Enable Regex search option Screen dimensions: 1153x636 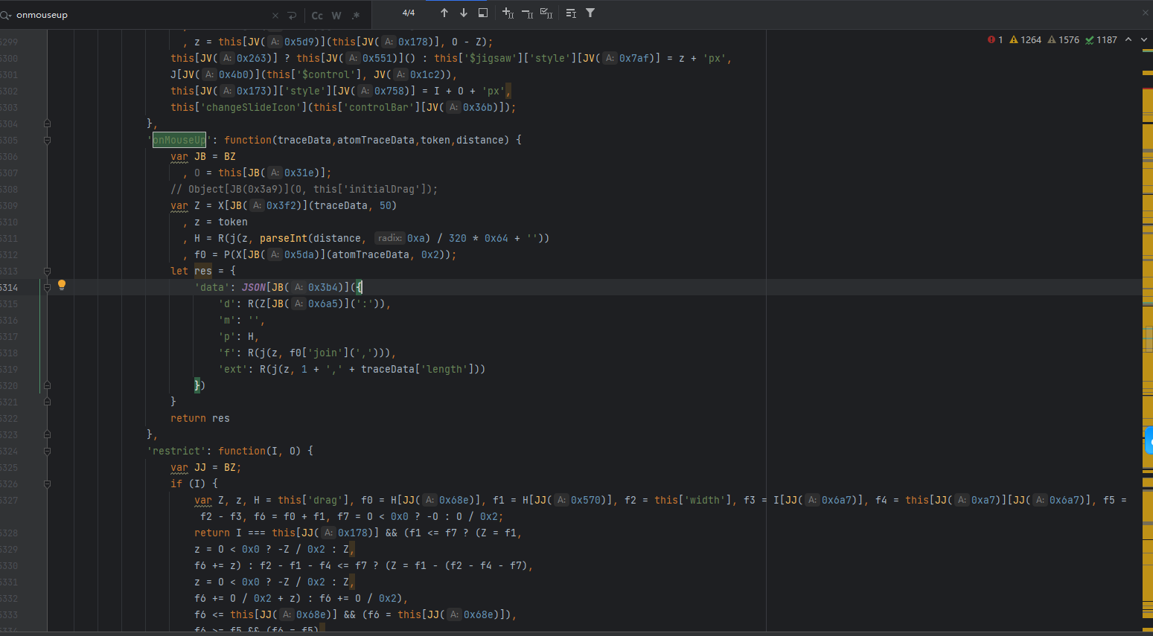(x=356, y=15)
